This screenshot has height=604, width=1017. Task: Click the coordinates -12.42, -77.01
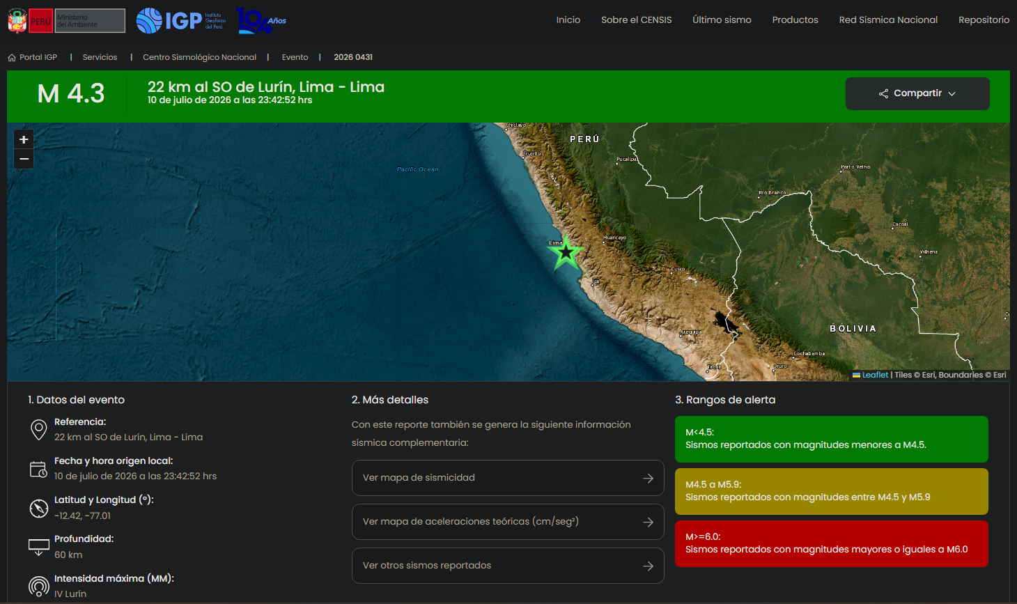(x=82, y=516)
